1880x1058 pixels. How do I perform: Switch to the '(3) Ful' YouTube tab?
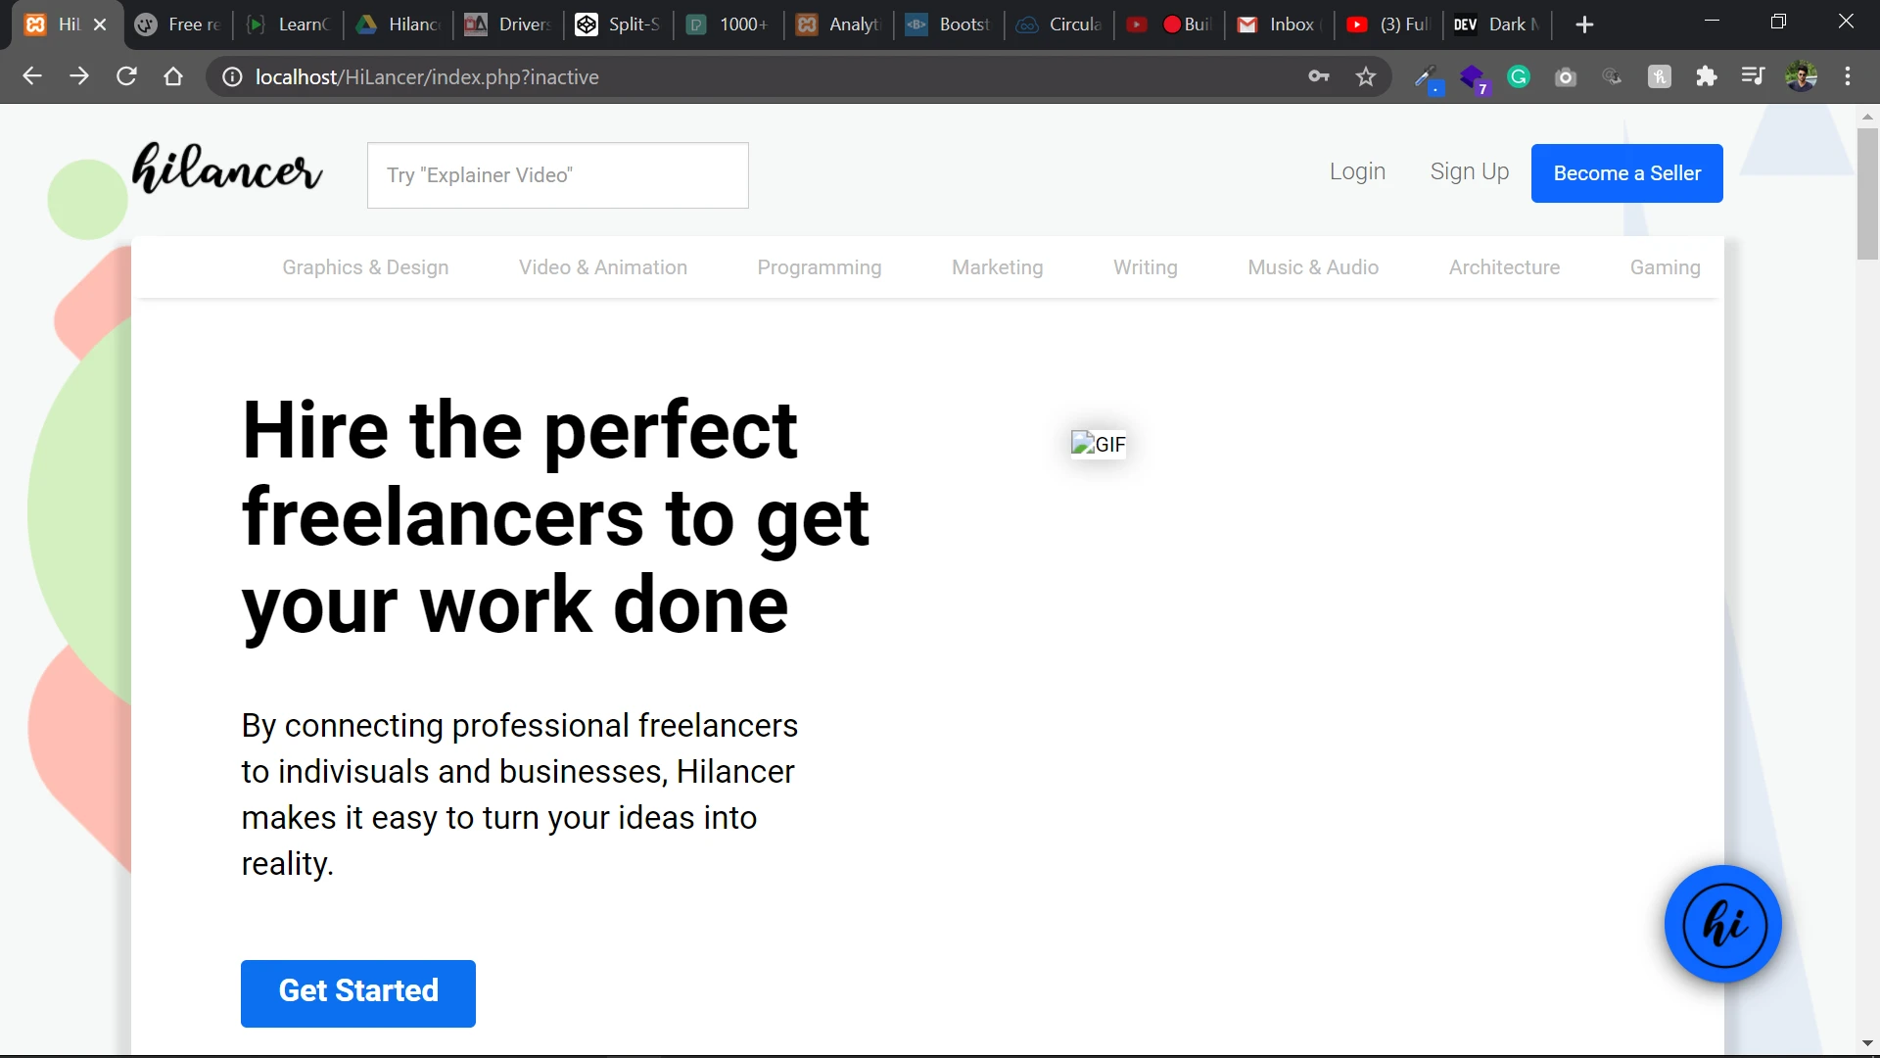(1390, 24)
